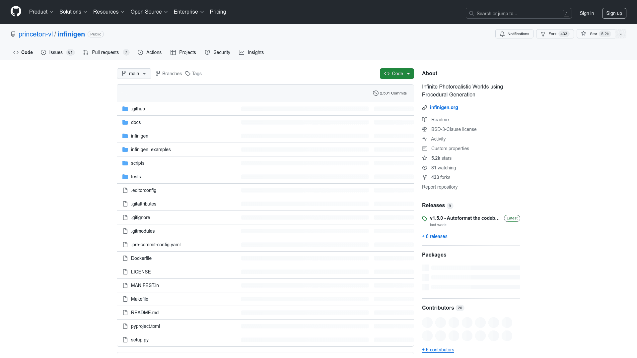Star the repository
637x358 pixels.
tap(596, 34)
